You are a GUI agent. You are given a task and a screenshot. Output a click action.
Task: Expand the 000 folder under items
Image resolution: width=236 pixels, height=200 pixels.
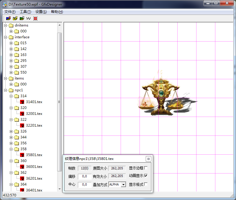click(11, 84)
